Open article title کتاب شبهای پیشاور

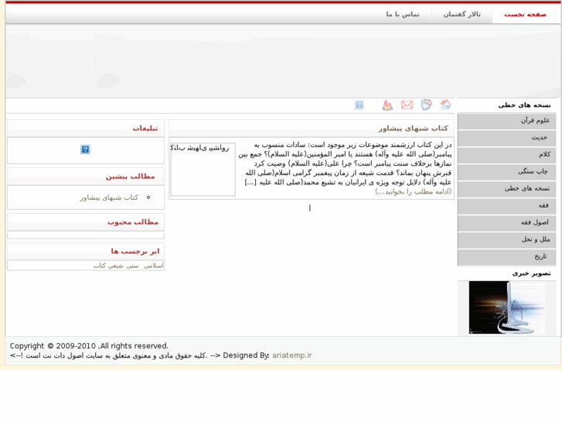pyautogui.click(x=413, y=128)
